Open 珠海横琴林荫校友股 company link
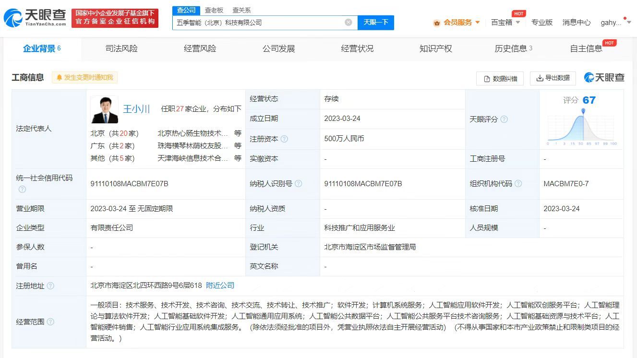Viewport: 637px width, 358px height. point(193,145)
